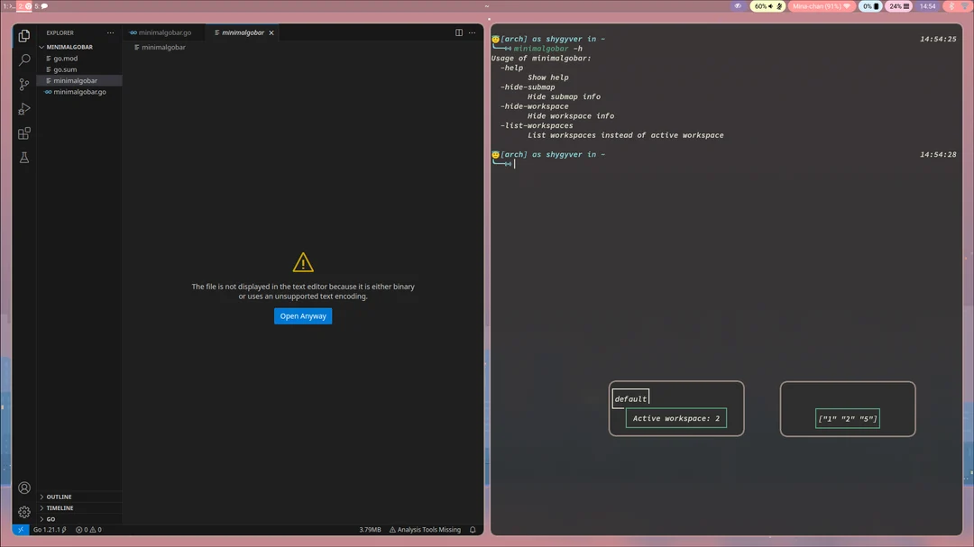The image size is (974, 547).
Task: Open the Testing flask view
Action: click(23, 157)
